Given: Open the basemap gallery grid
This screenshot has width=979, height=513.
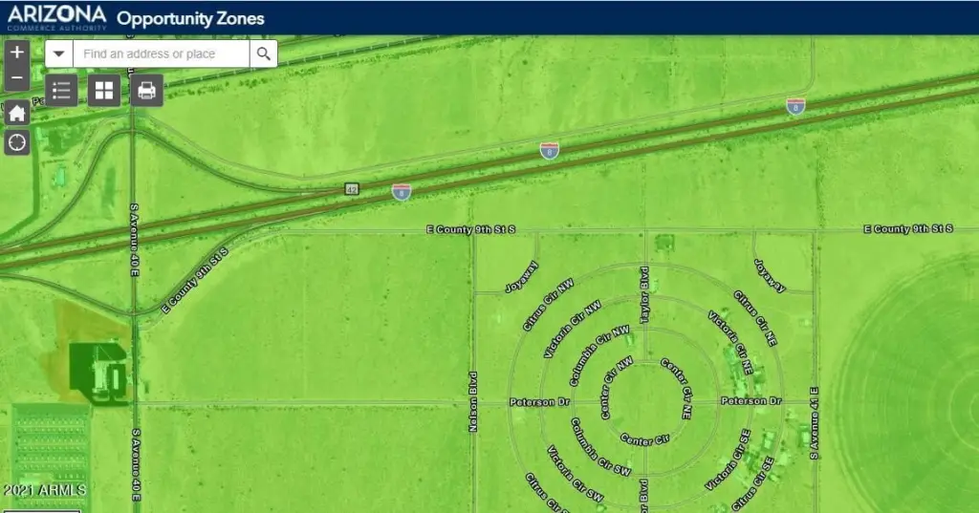Looking at the screenshot, I should [104, 91].
